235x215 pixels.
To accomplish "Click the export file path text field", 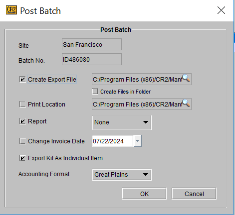I will click(142, 79).
